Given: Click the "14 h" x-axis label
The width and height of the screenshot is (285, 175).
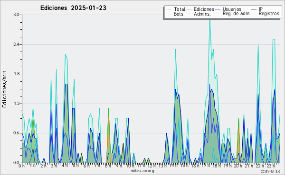Looking at the screenshot, I should click(173, 166).
